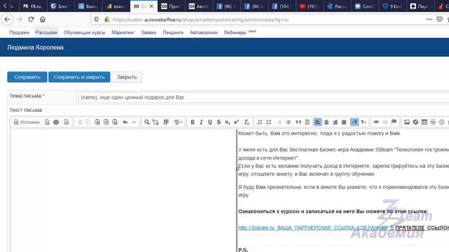Toggle Superscript formatting
This screenshot has height=252, width=449.
[236, 122]
